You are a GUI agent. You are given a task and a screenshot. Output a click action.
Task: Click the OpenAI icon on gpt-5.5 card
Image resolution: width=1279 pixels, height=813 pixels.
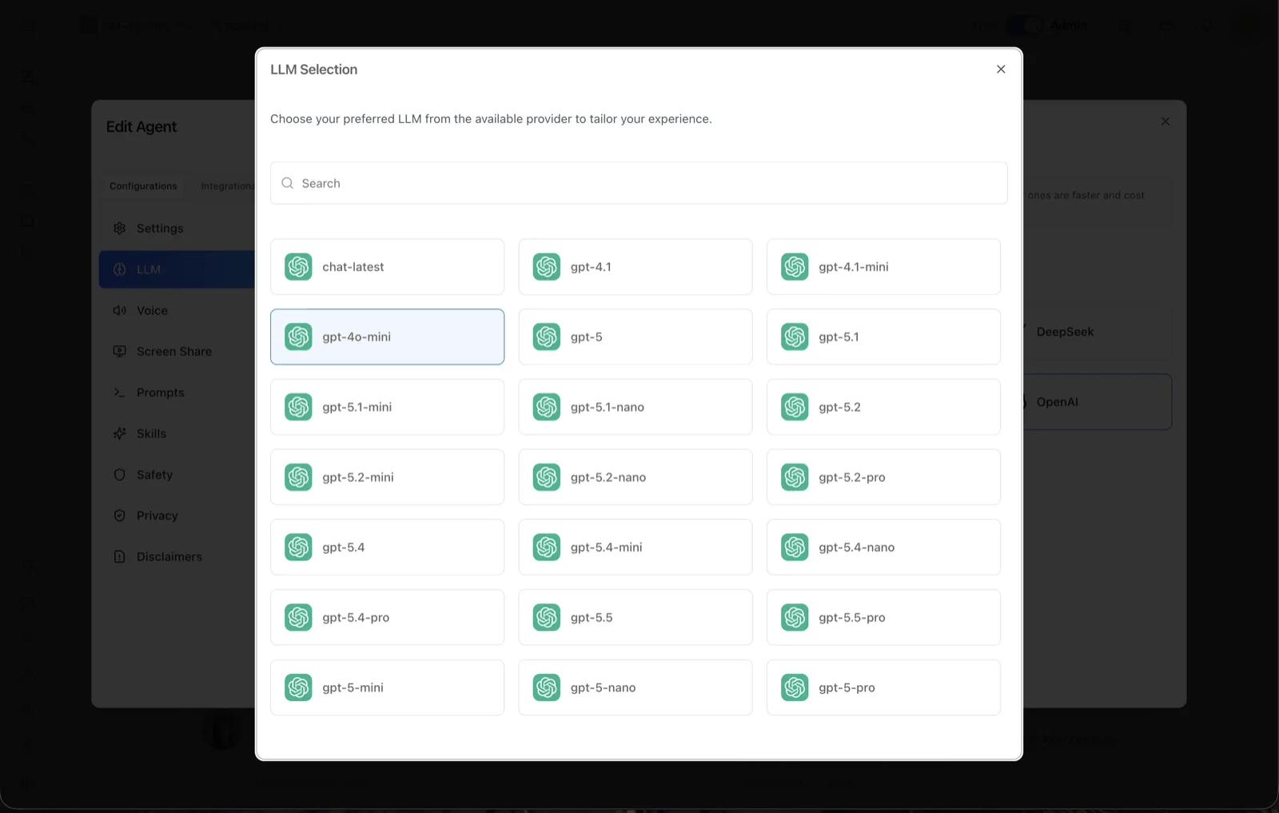(547, 617)
